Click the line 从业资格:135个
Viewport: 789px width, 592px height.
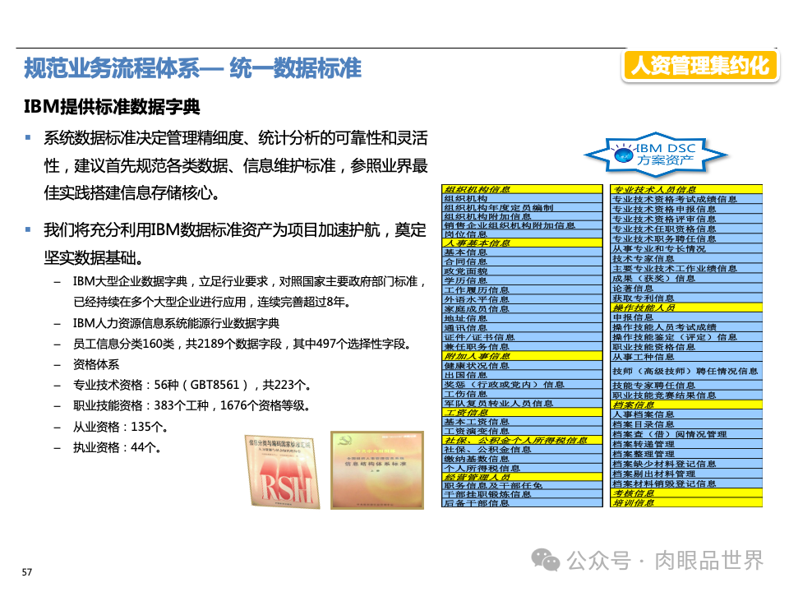coord(120,427)
